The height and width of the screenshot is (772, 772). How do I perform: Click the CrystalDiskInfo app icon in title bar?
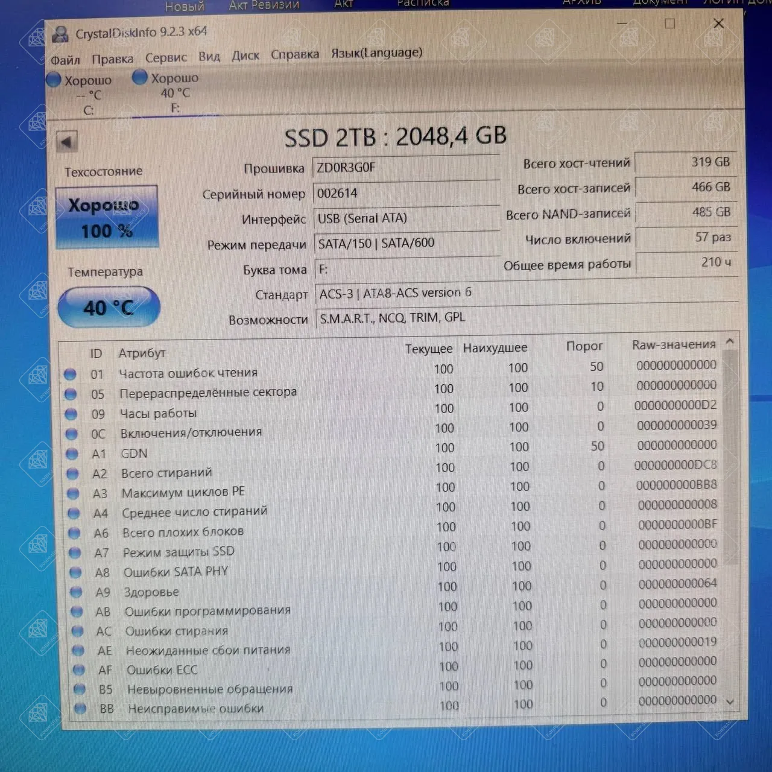coord(60,34)
